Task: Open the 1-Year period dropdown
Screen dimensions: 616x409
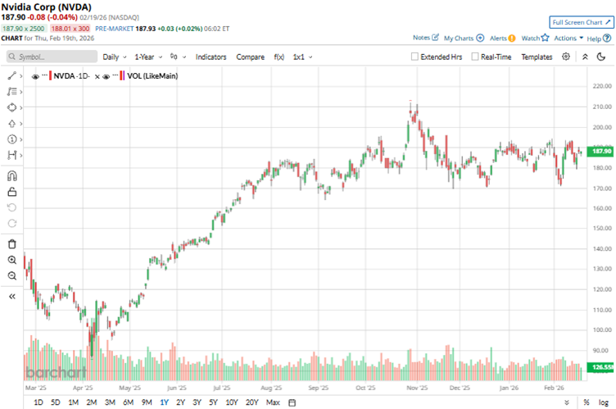Action: pos(148,57)
